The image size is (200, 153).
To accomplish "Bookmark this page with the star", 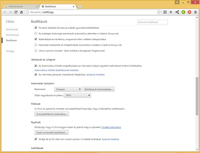I will (159, 12).
